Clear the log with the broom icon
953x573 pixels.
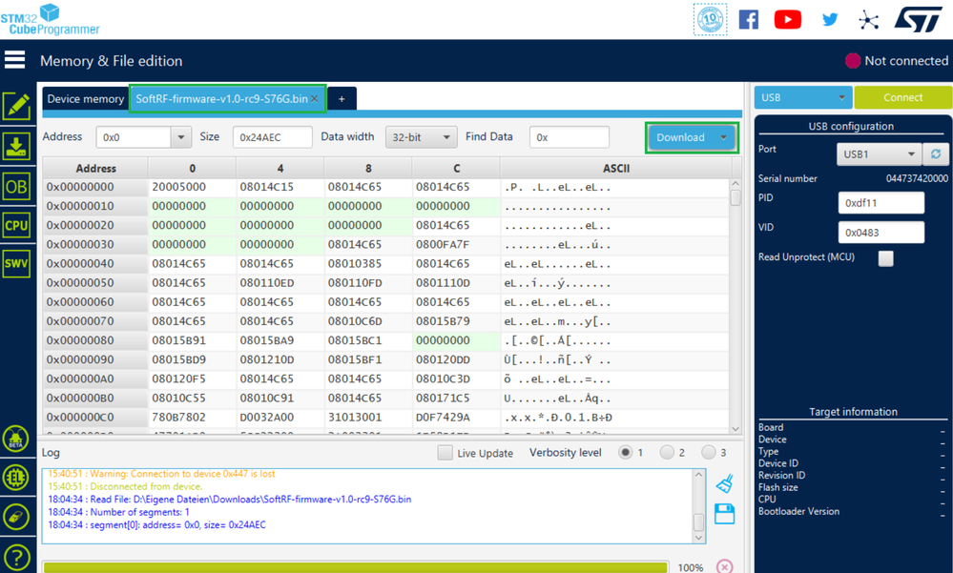click(x=724, y=483)
